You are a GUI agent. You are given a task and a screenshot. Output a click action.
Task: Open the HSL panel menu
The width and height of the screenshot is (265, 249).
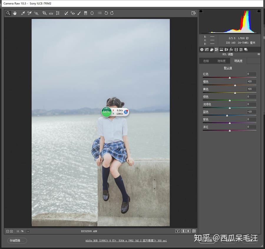(x=258, y=54)
